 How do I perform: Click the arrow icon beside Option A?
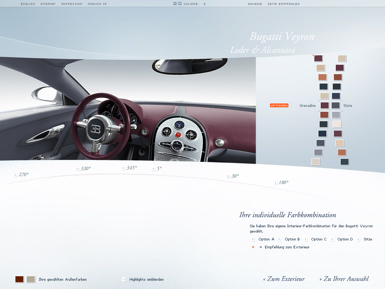pyautogui.click(x=253, y=239)
